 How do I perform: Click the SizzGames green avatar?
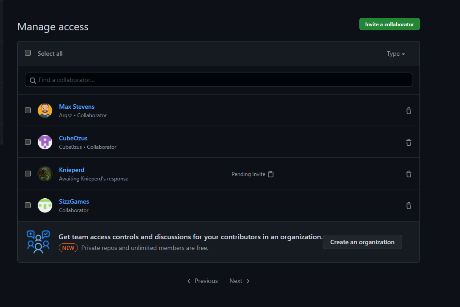(x=45, y=205)
